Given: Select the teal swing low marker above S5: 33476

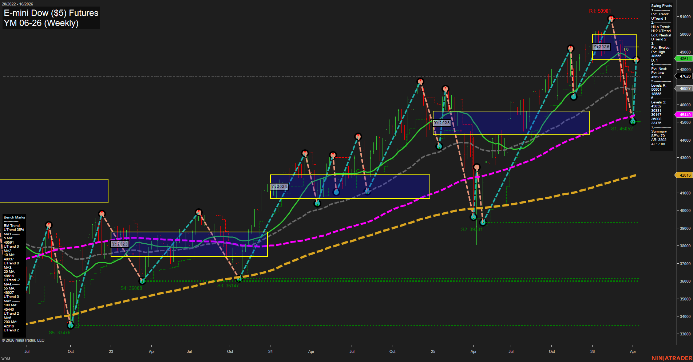Looking at the screenshot, I should pyautogui.click(x=71, y=326).
